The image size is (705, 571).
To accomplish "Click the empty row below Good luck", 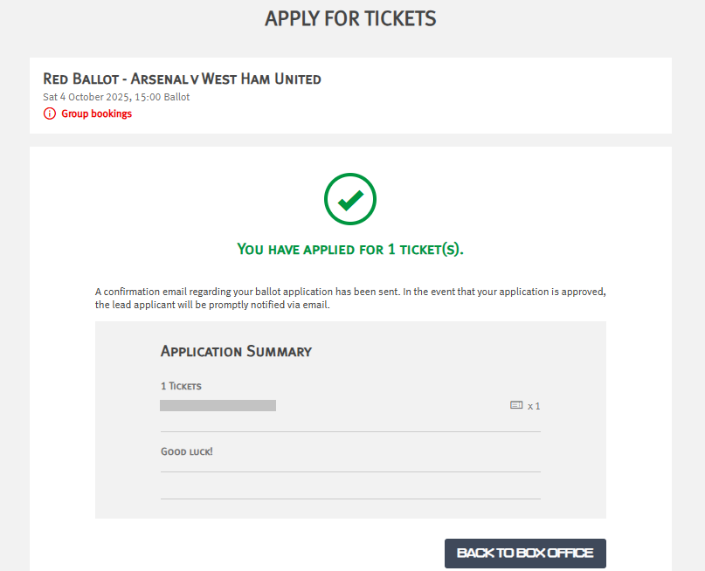I will [x=350, y=485].
